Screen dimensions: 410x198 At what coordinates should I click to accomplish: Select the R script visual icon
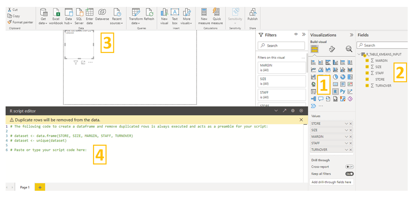(335, 91)
